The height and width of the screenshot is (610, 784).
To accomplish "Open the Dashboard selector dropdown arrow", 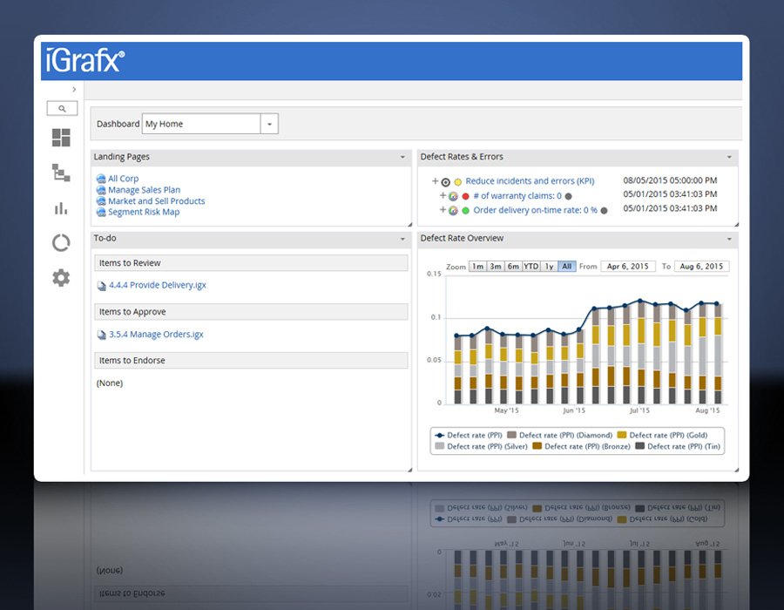I will [x=269, y=124].
